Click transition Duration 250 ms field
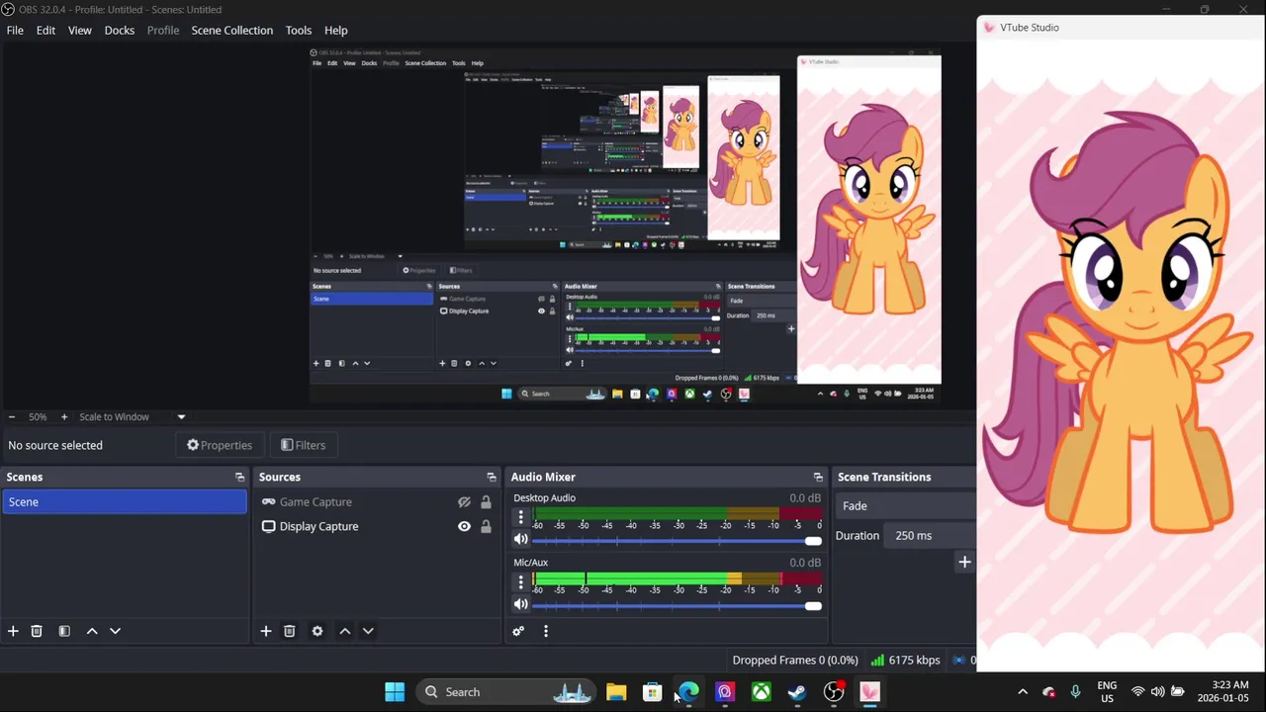 [932, 536]
